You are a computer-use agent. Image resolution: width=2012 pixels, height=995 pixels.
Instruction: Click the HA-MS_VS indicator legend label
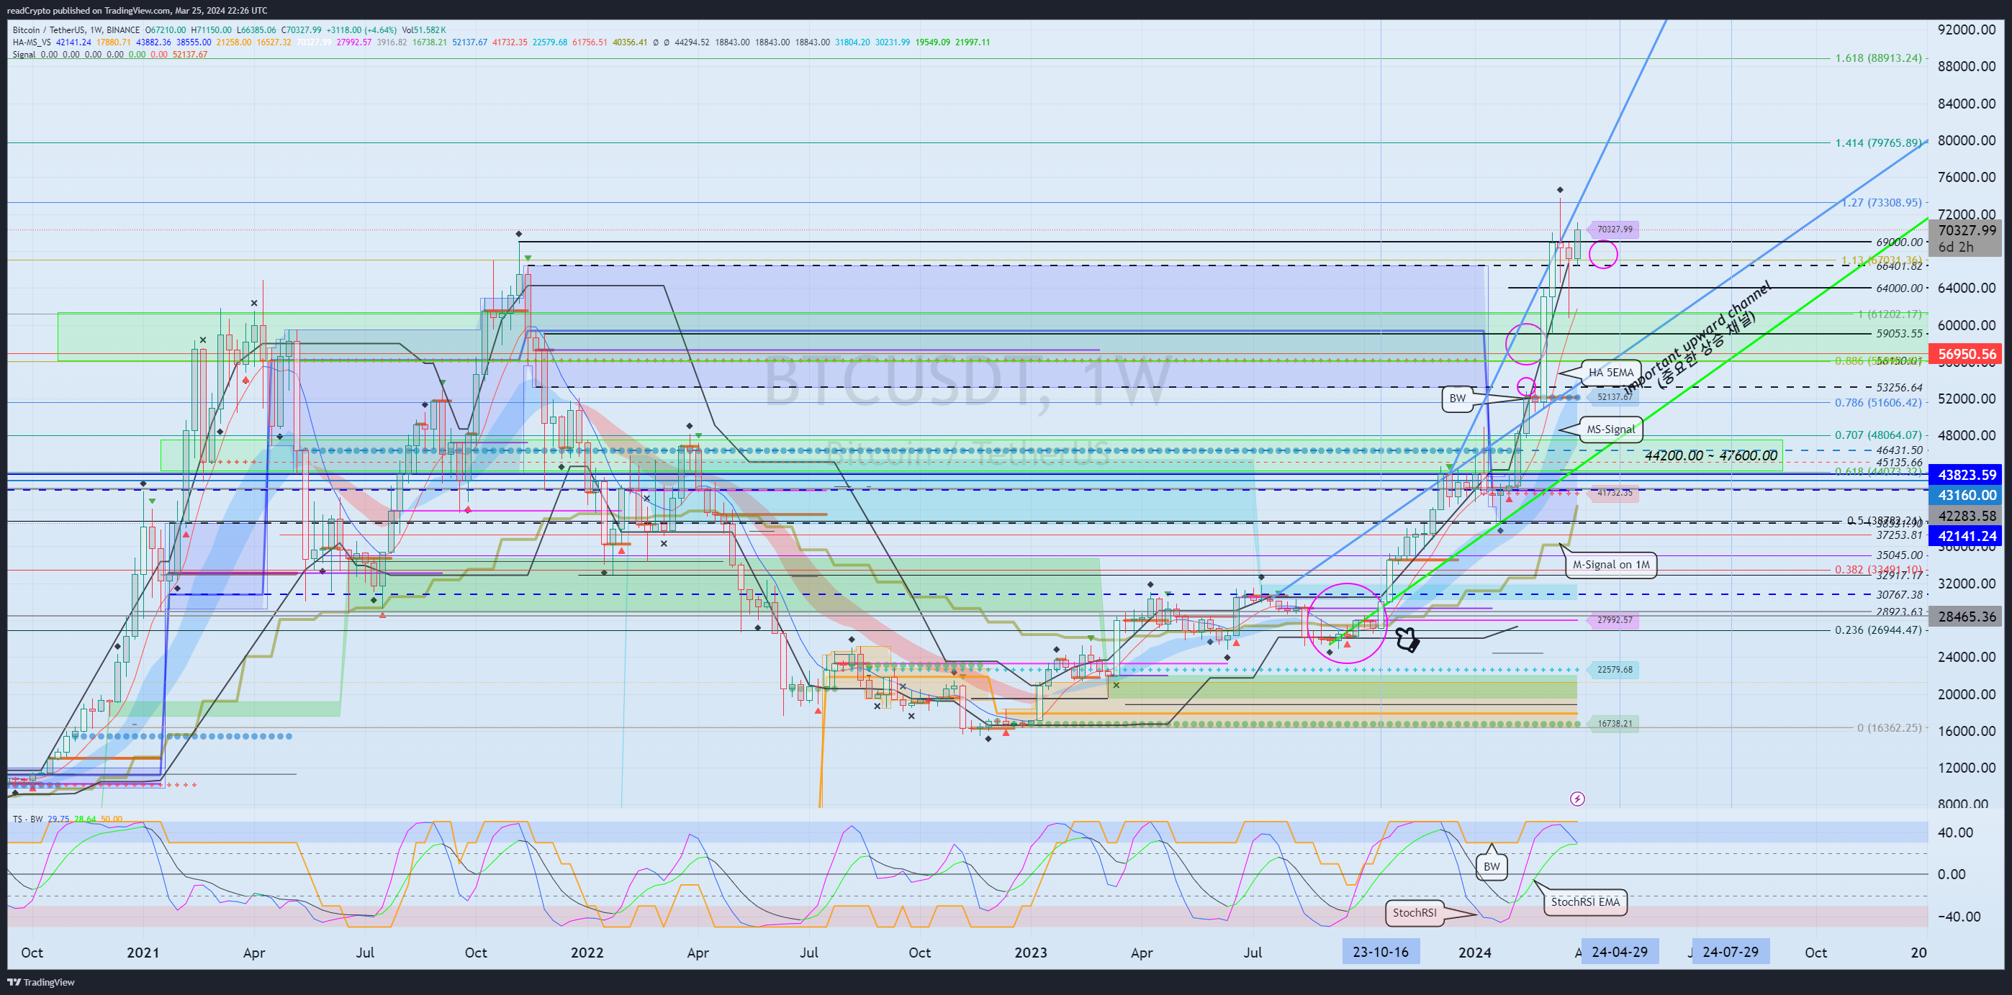[x=31, y=42]
